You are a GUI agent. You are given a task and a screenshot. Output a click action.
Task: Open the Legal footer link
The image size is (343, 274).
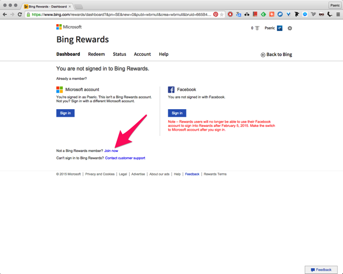pos(123,174)
